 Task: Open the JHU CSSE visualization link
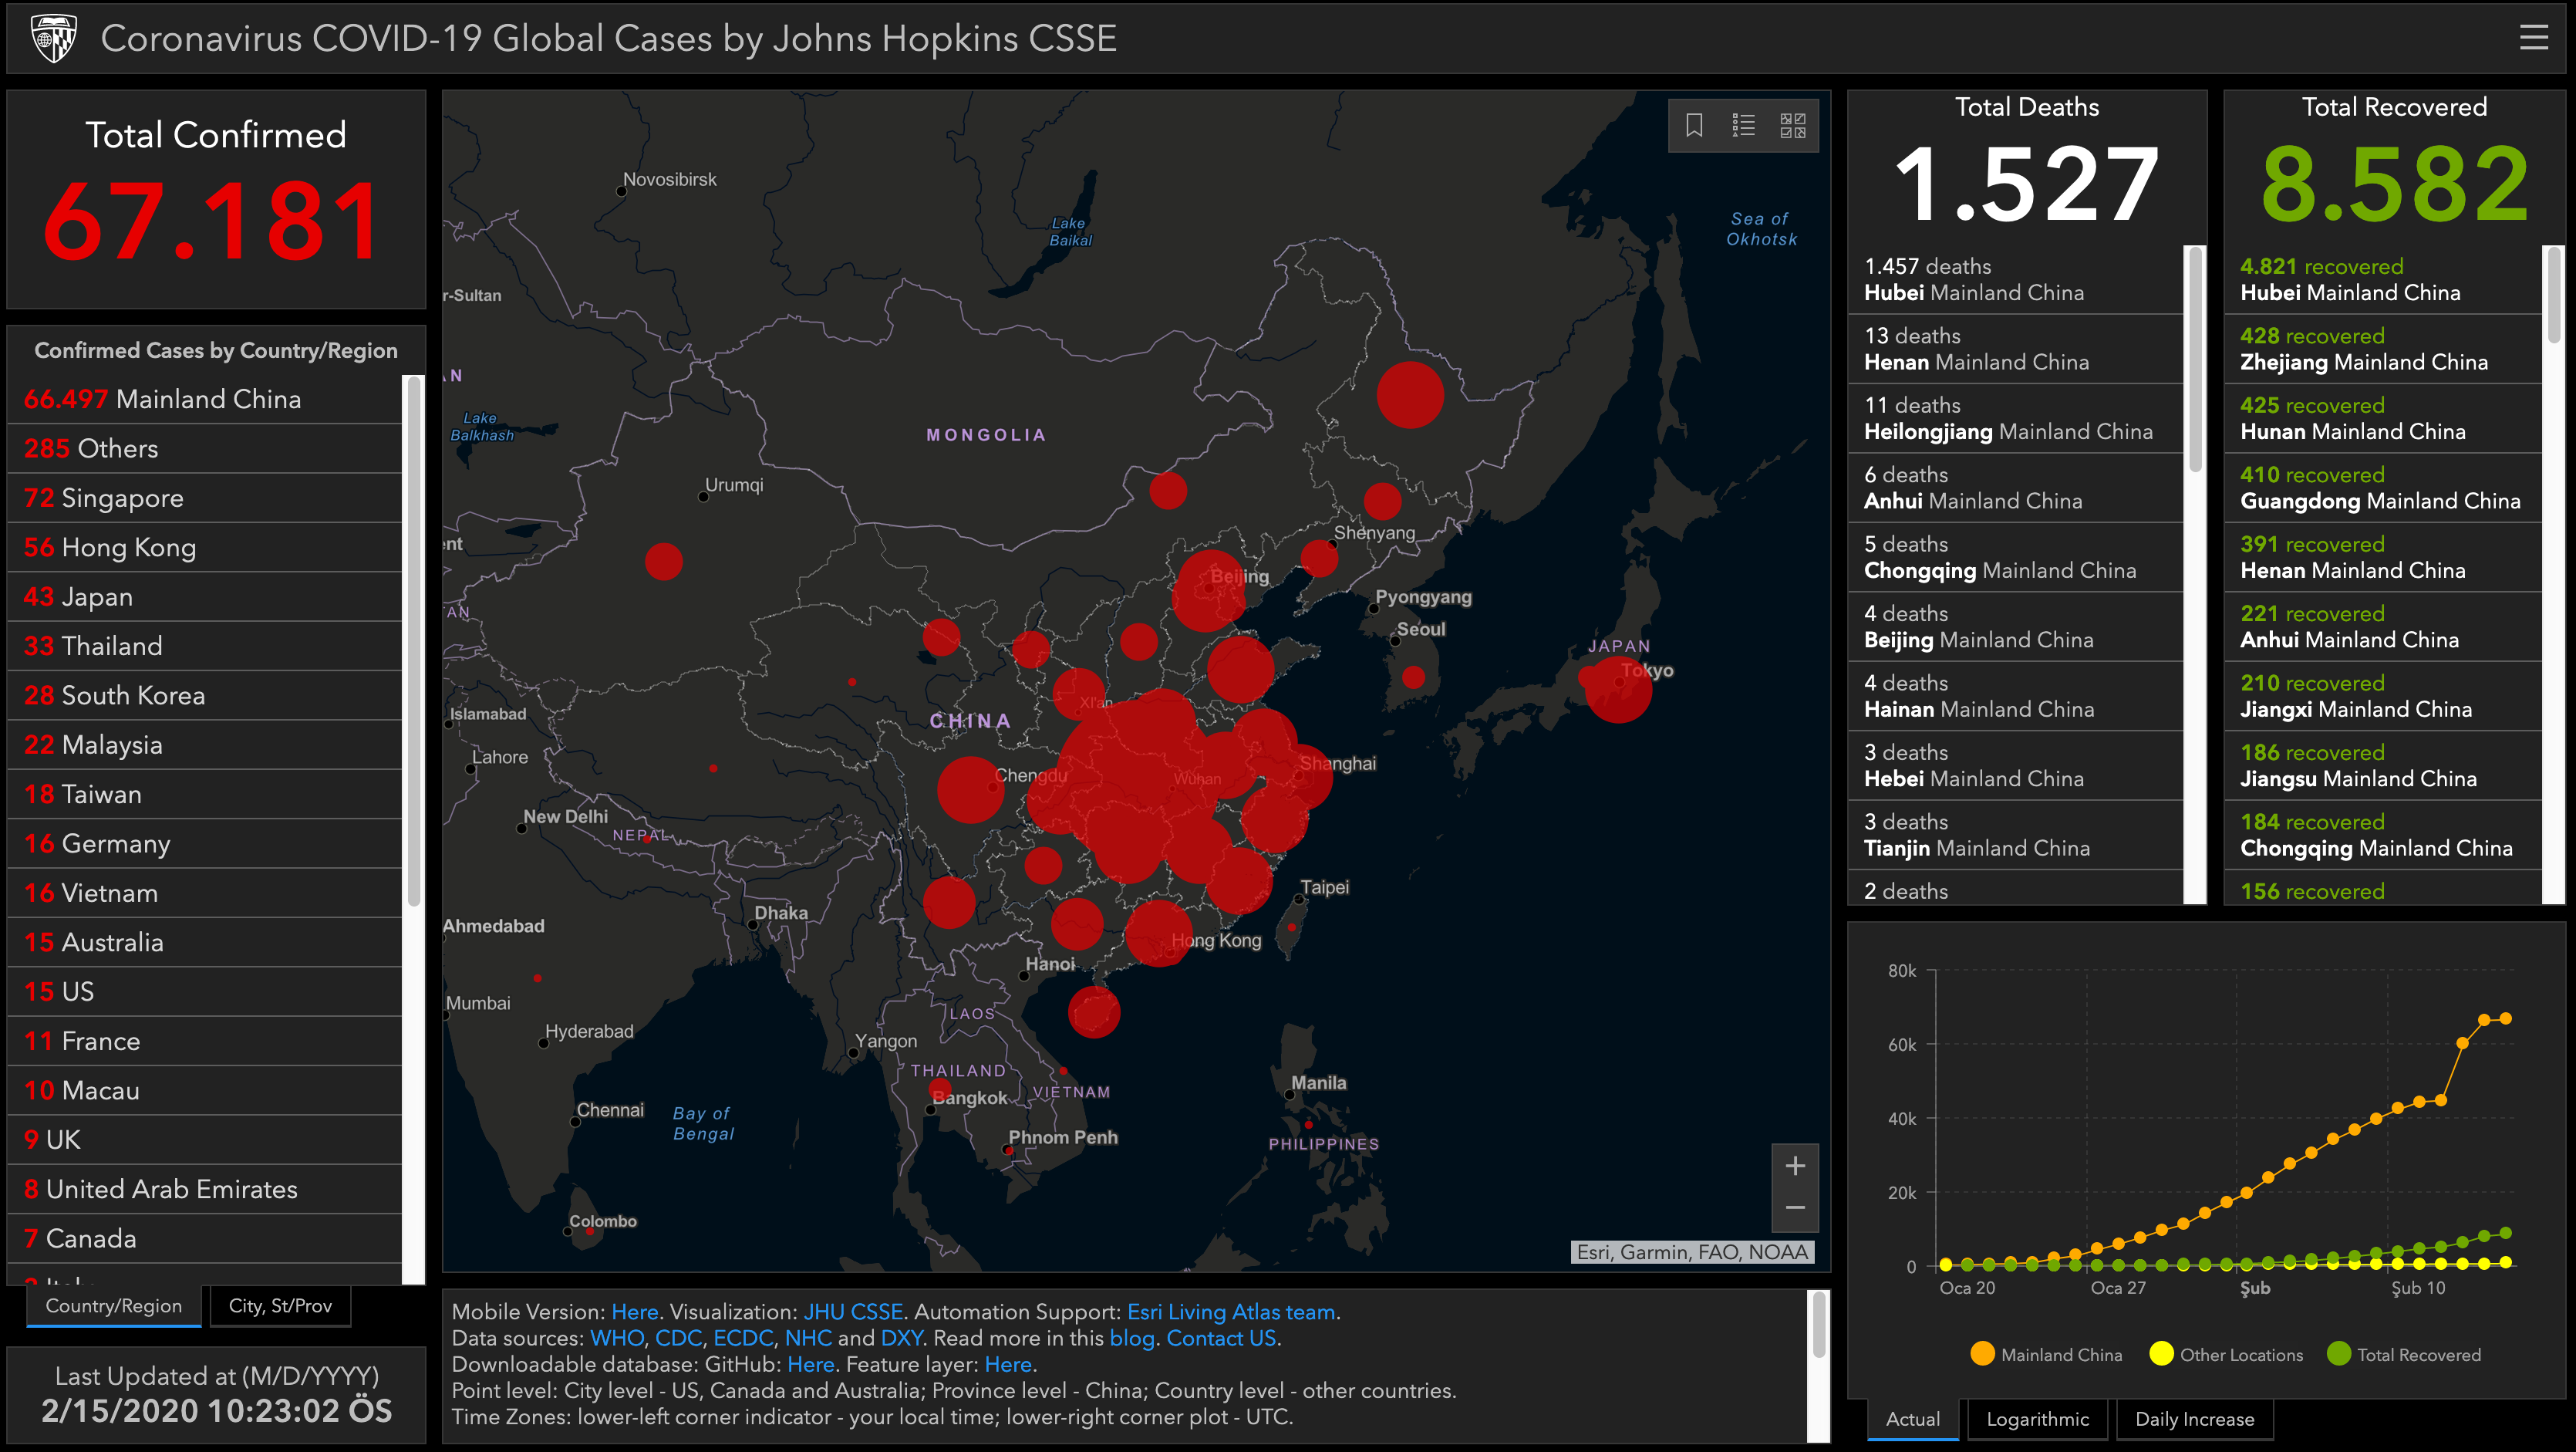[x=853, y=1312]
